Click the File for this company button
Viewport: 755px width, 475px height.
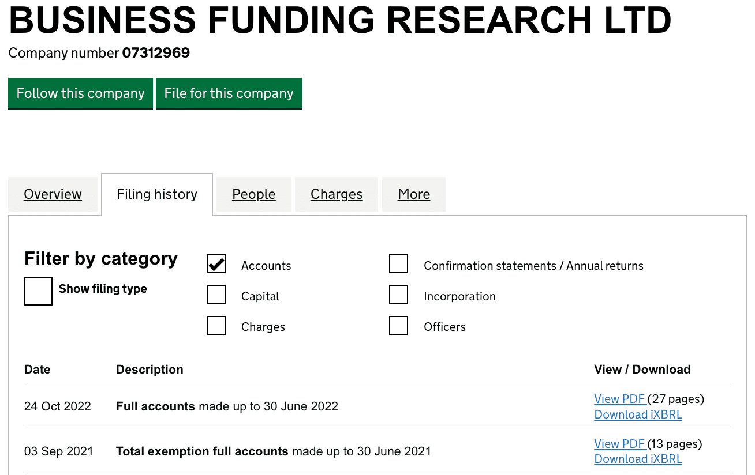click(229, 93)
